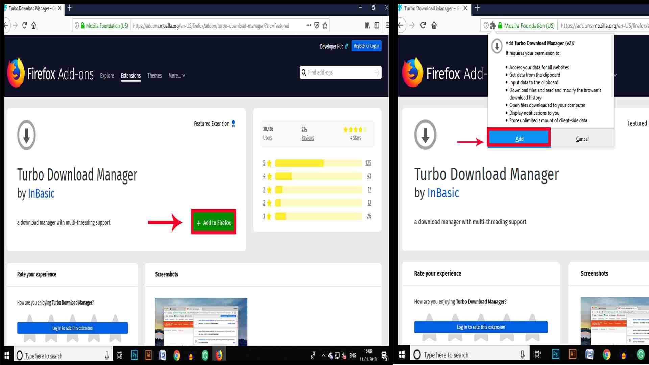This screenshot has width=649, height=365.
Task: Click Add in the permission popup
Action: tap(519, 139)
